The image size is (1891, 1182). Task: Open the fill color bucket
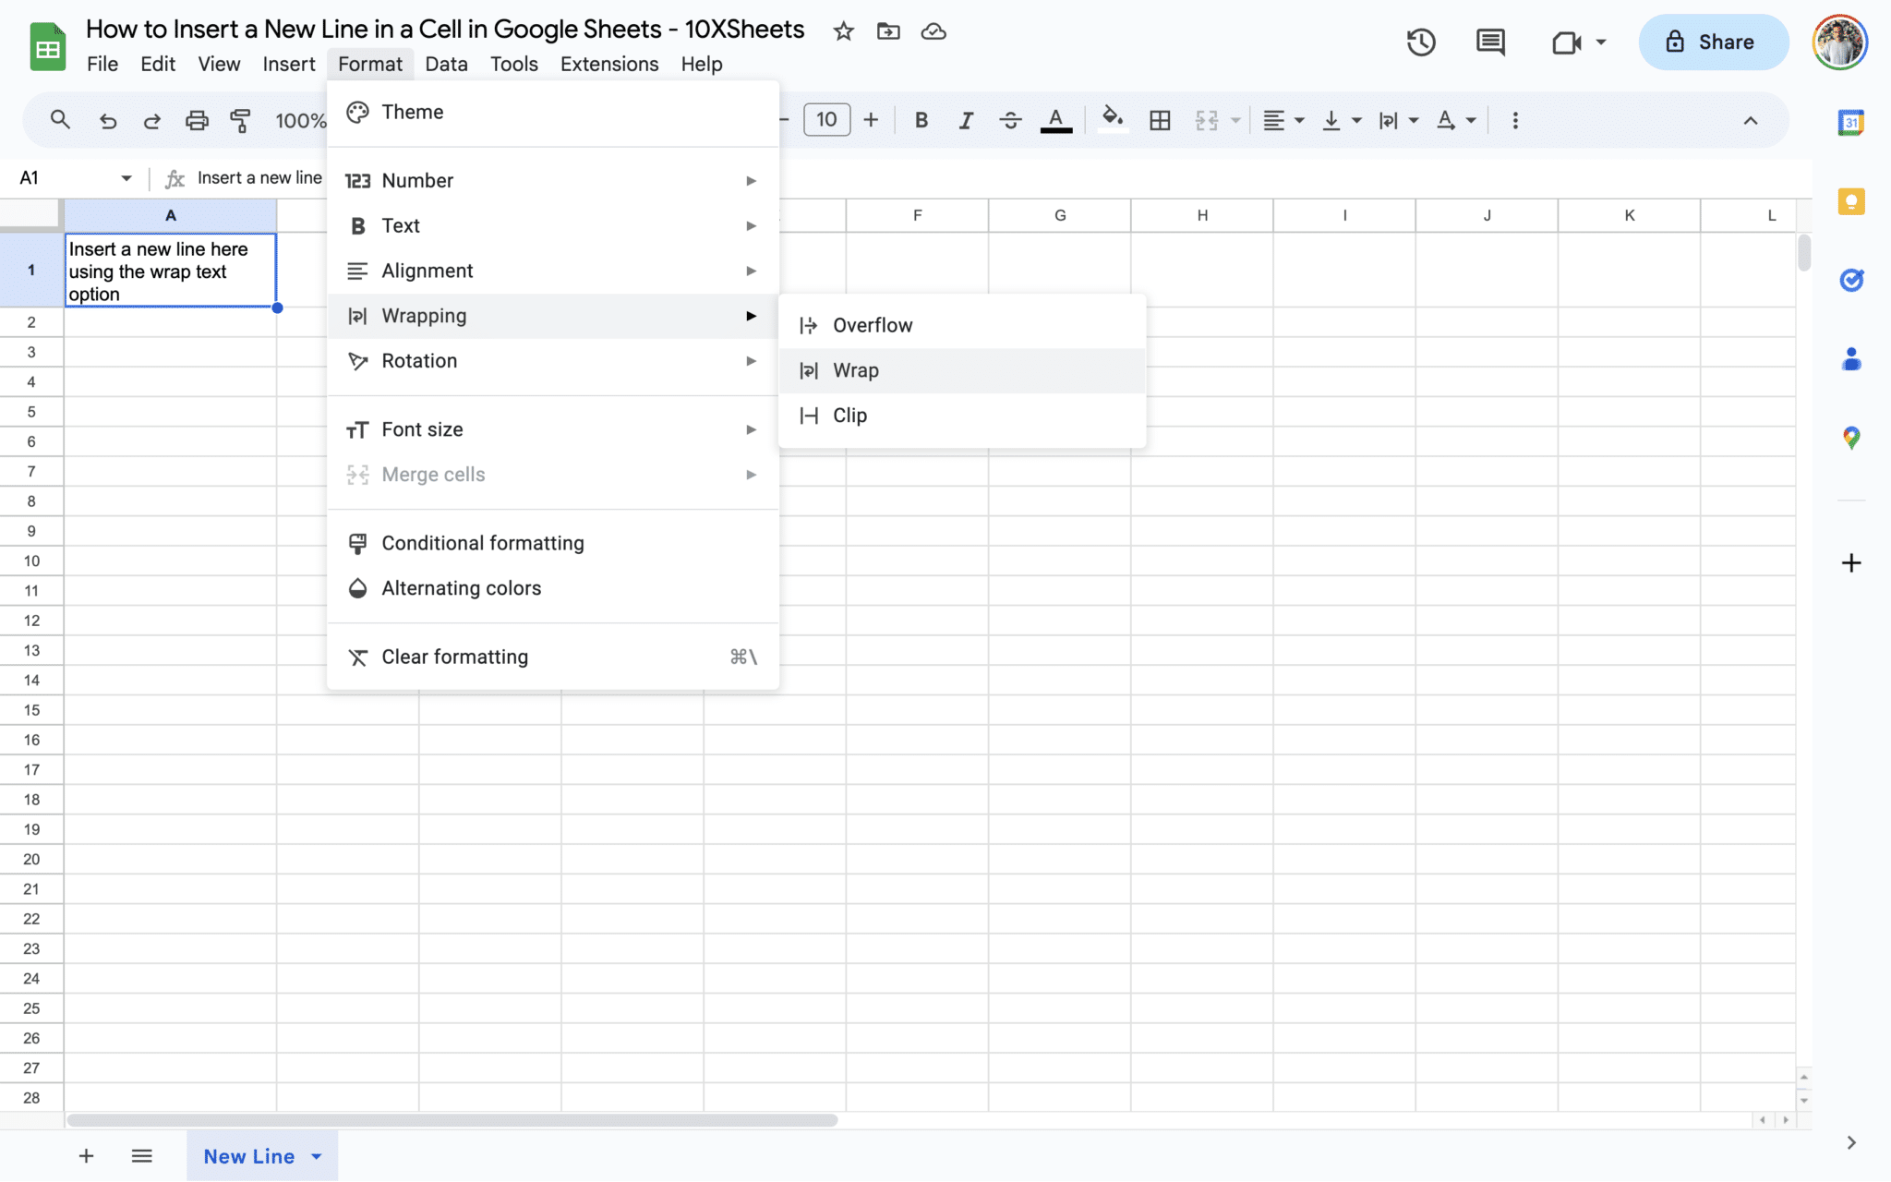coord(1113,119)
